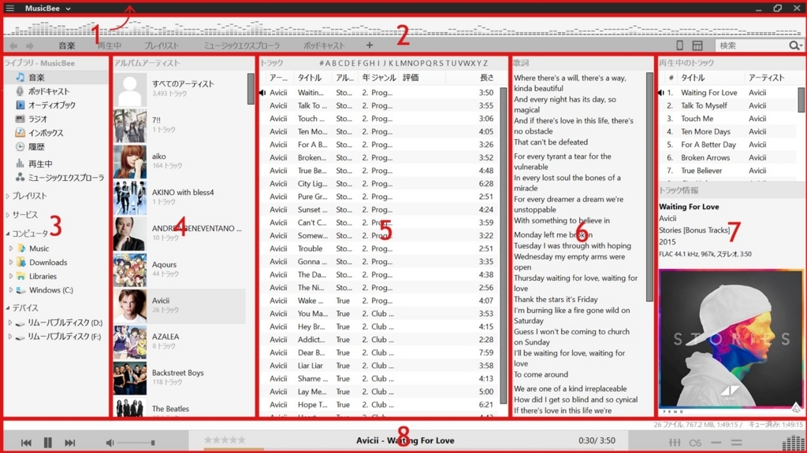Screen dimensions: 807x453
Task: Toggle shuffle mode icon
Action: [x=737, y=442]
